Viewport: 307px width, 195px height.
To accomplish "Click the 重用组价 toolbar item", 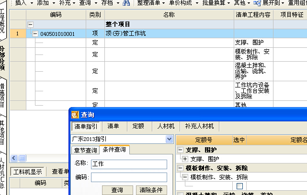I will tap(297, 3).
